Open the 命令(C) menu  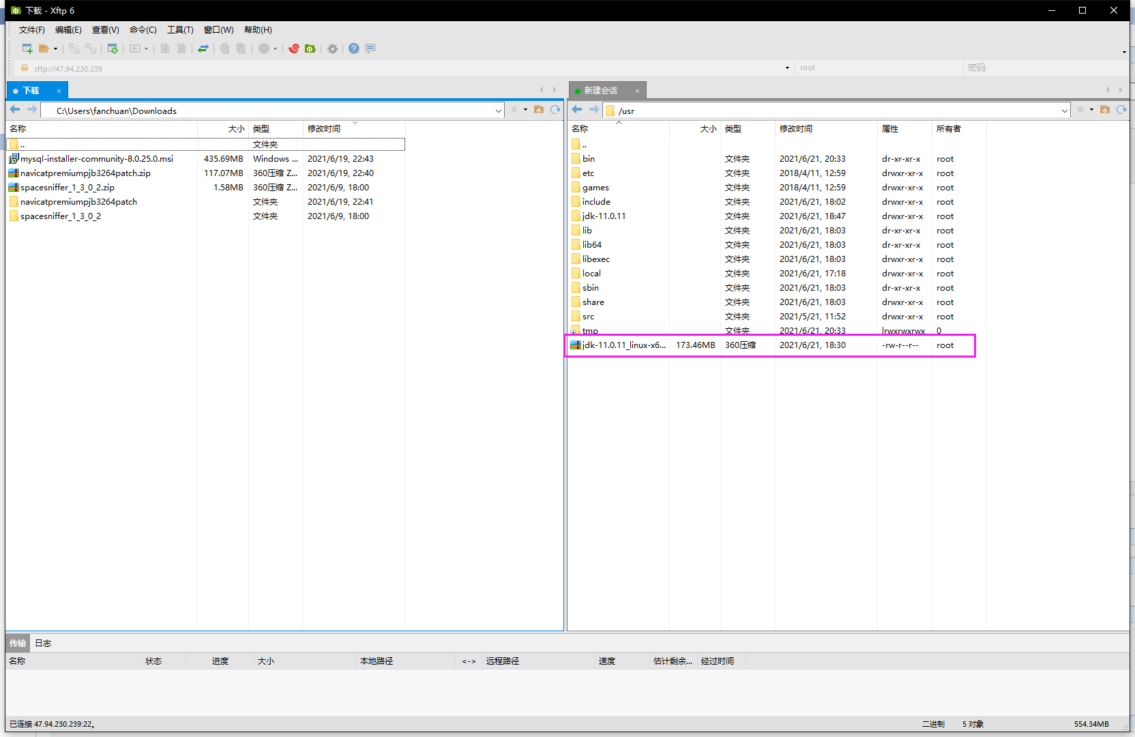coord(143,30)
